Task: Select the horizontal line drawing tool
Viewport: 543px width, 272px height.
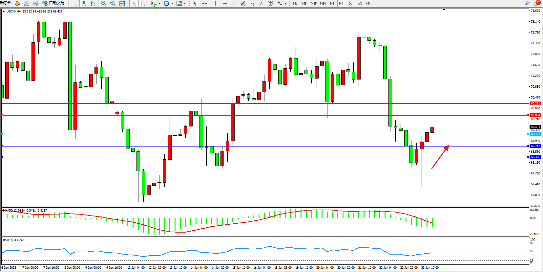Action: [224, 3]
